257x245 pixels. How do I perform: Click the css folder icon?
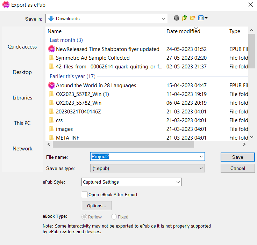(51, 120)
